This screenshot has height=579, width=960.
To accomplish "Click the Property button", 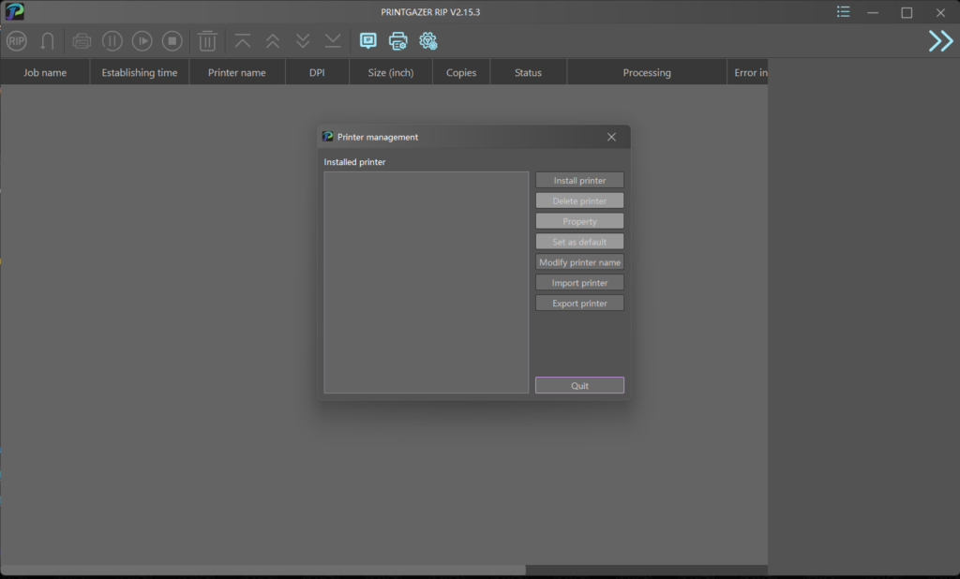I will [x=579, y=221].
